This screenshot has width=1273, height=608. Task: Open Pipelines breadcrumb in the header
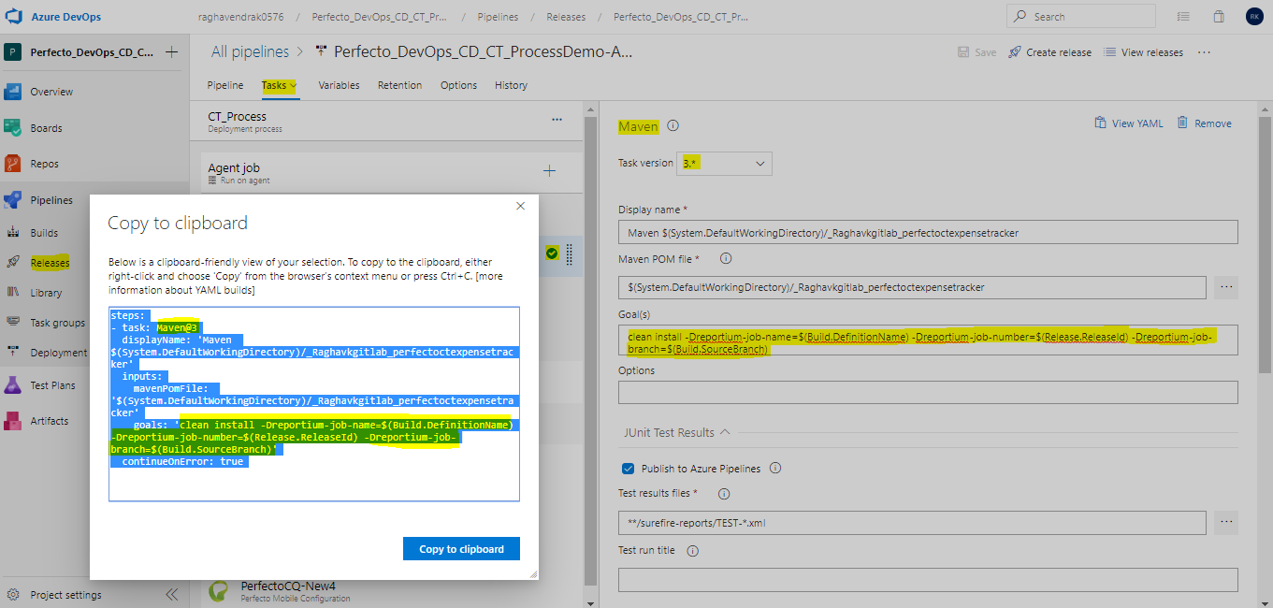(x=496, y=17)
